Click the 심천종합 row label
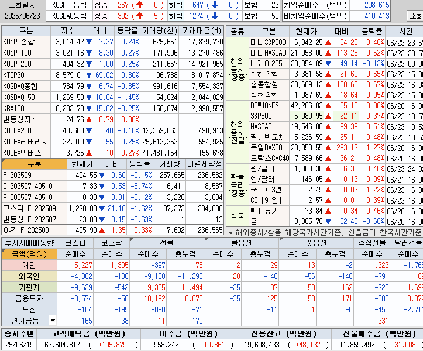 [x=269, y=95]
